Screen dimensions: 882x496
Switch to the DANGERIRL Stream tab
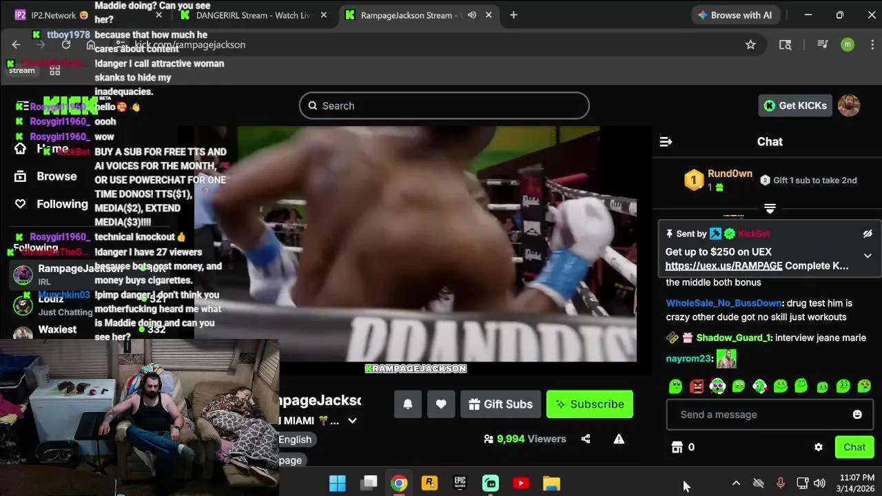pos(253,15)
